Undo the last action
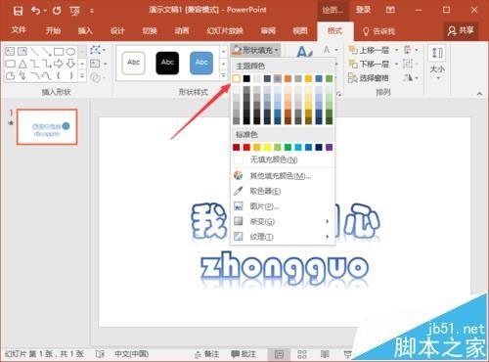Image resolution: width=489 pixels, height=362 pixels. pyautogui.click(x=35, y=11)
